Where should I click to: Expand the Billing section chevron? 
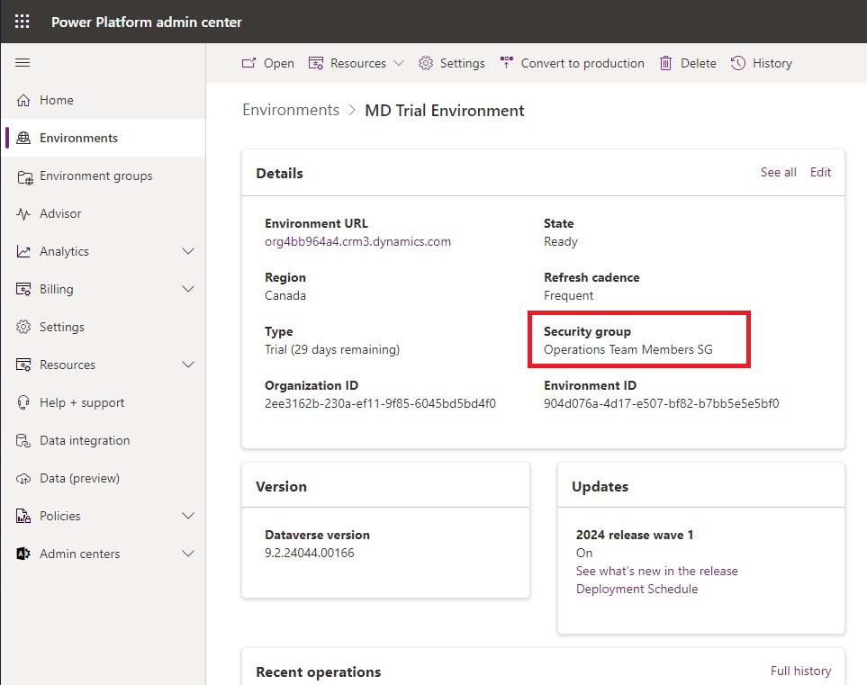188,289
